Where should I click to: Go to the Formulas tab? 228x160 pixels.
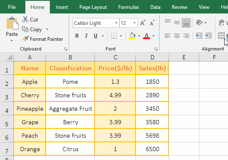pyautogui.click(x=128, y=7)
